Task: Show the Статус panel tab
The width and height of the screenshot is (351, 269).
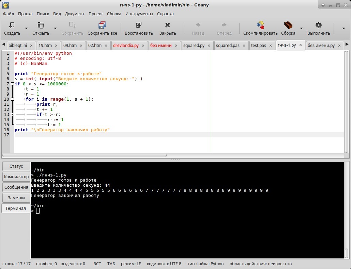Action: pos(16,166)
